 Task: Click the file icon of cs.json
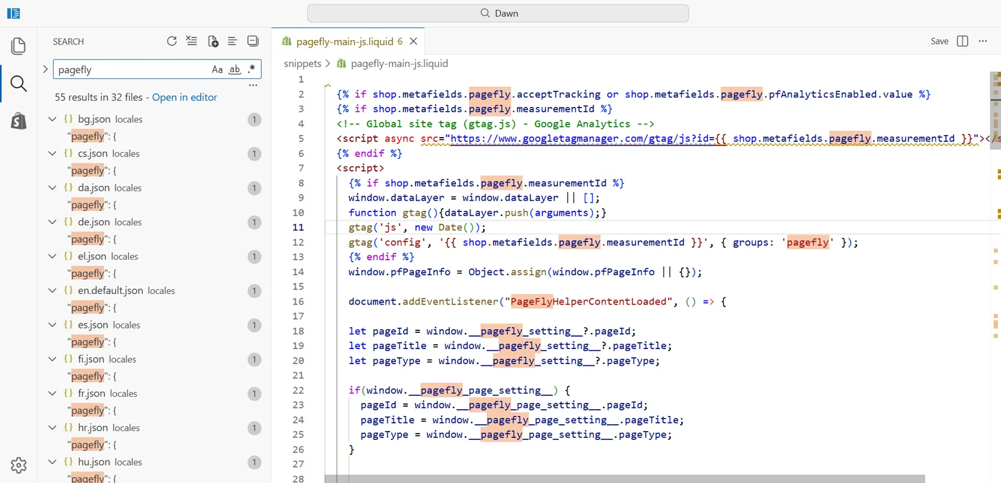click(68, 153)
